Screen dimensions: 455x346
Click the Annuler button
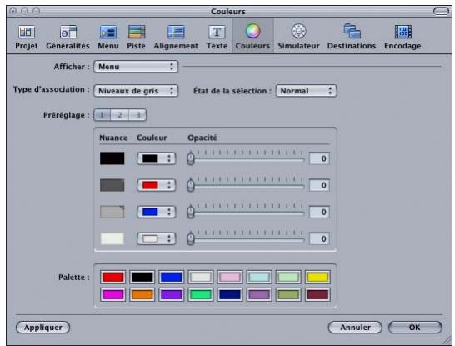click(355, 327)
